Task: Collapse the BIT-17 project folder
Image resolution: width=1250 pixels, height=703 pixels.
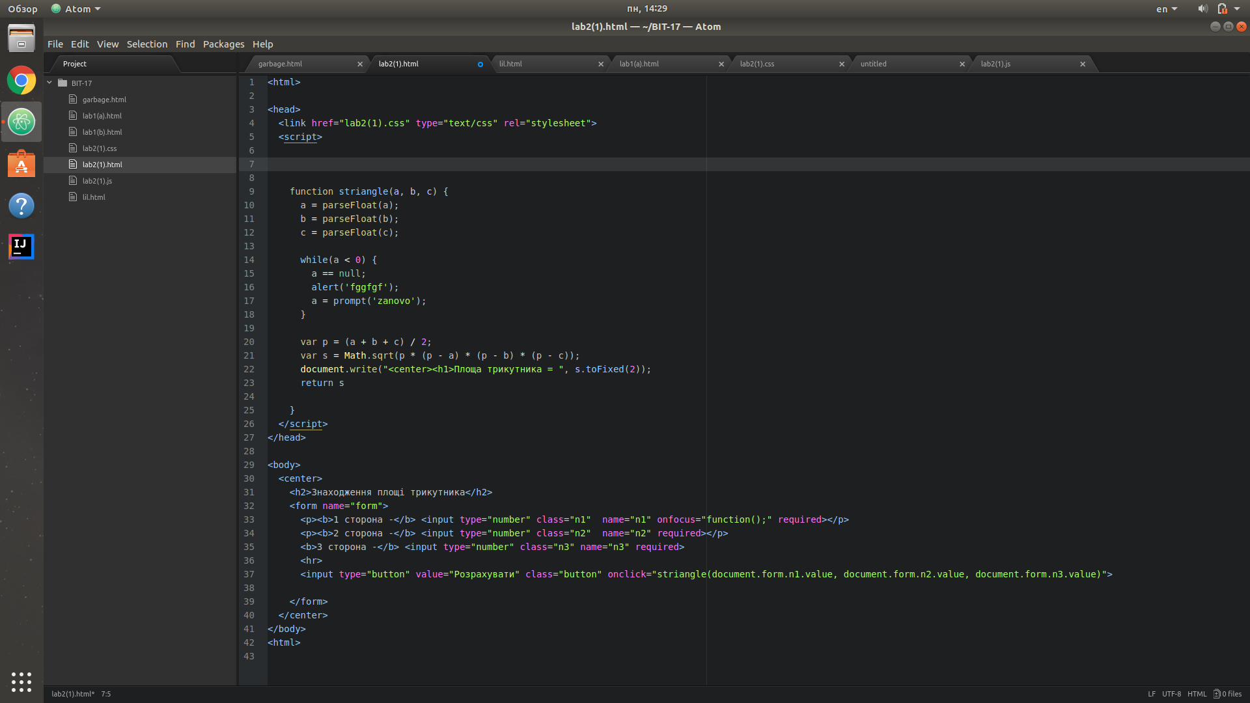Action: point(49,83)
